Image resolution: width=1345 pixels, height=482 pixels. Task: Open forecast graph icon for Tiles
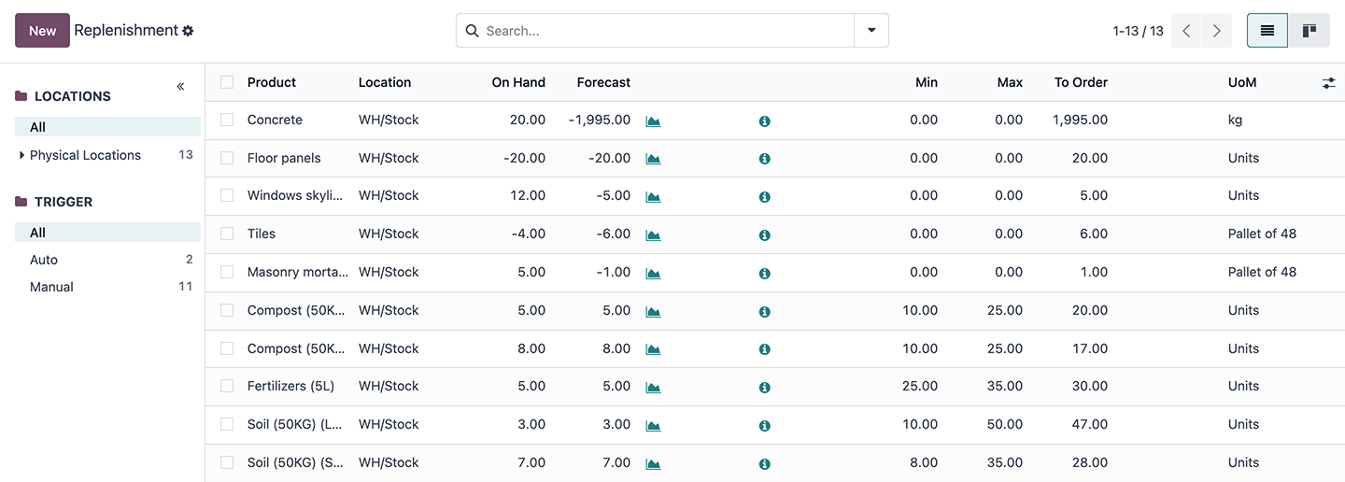click(653, 235)
